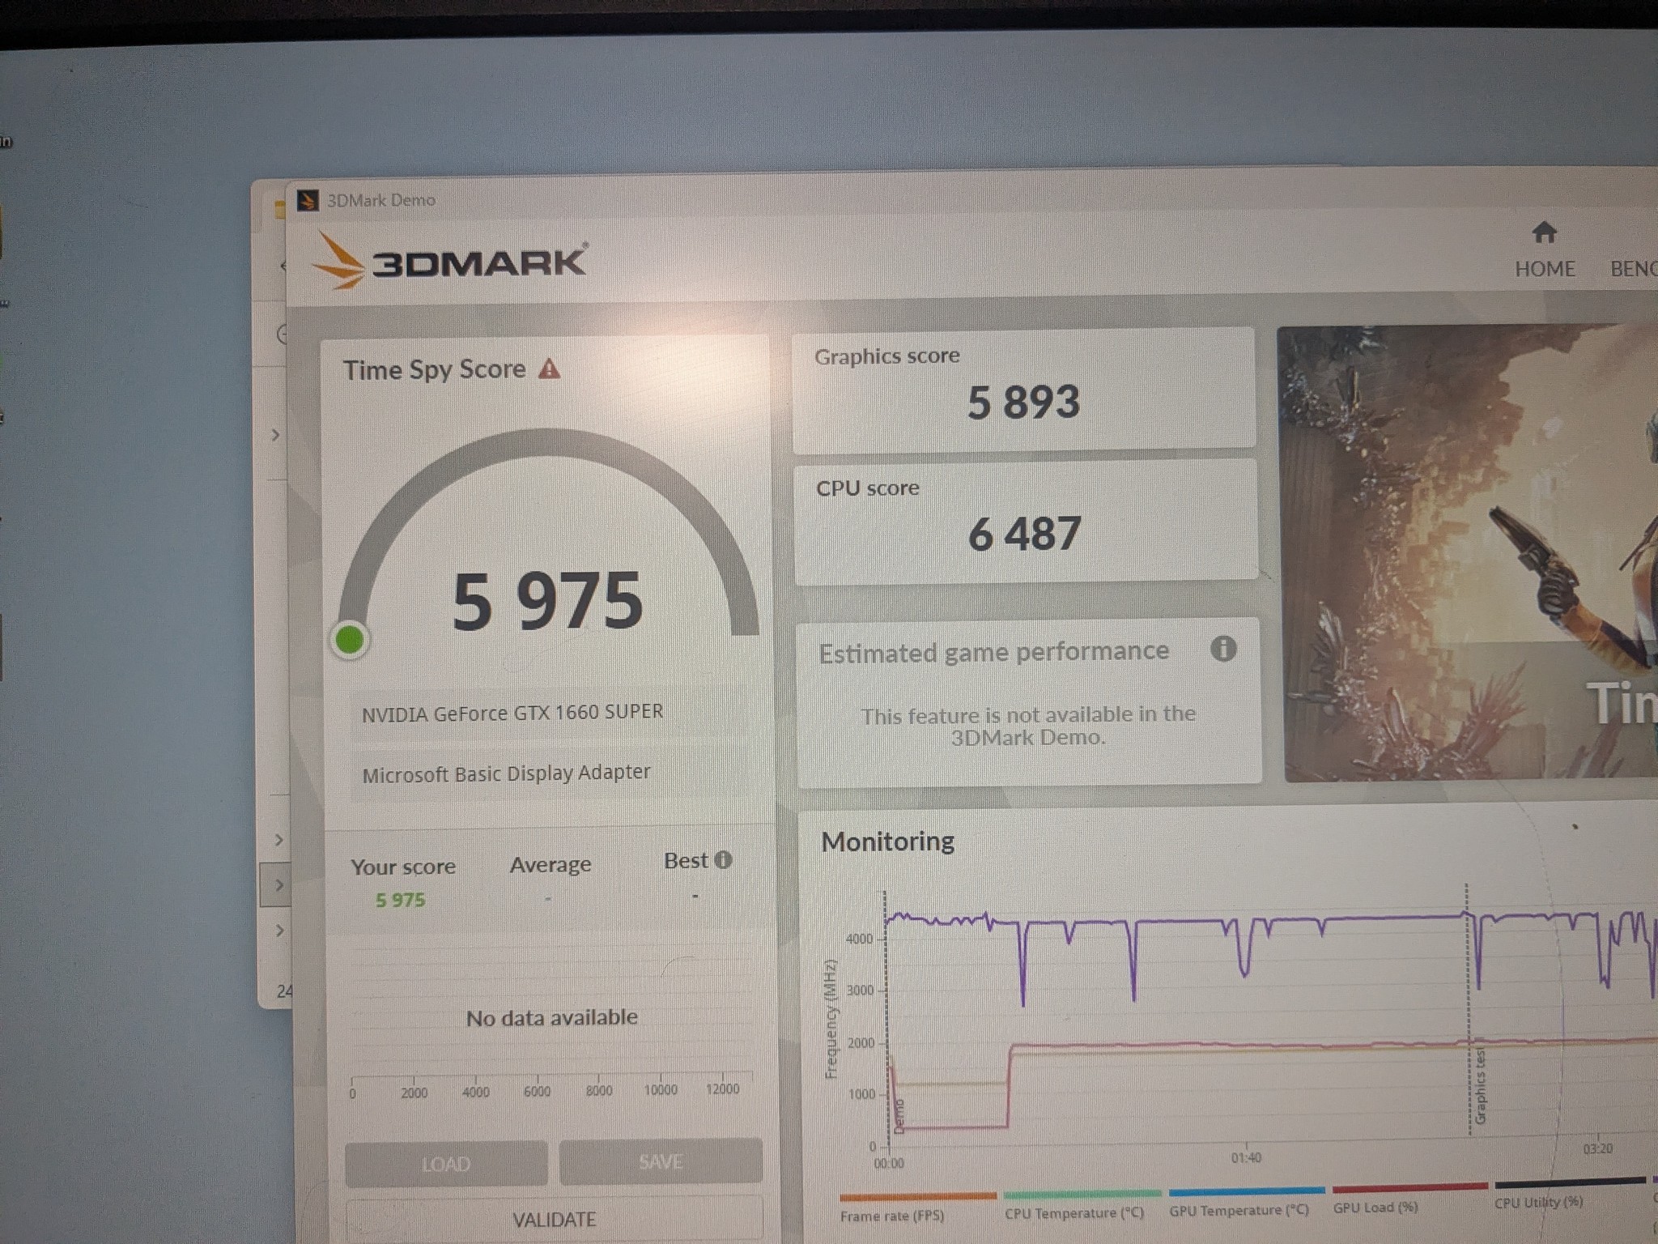Click the LOAD button
Viewport: 1658px width, 1244px height.
point(446,1164)
